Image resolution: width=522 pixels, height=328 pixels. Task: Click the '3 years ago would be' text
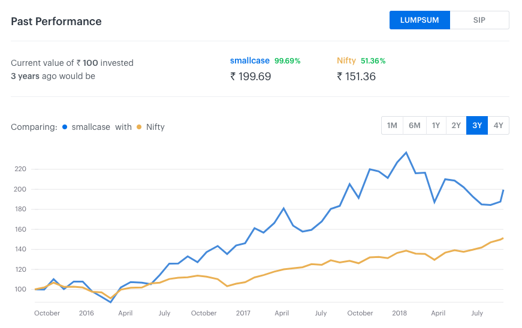(53, 76)
